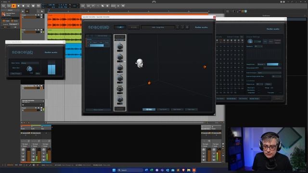Open the orange Bitwig icon on the taskbar
The image size is (308, 173).
194,170
